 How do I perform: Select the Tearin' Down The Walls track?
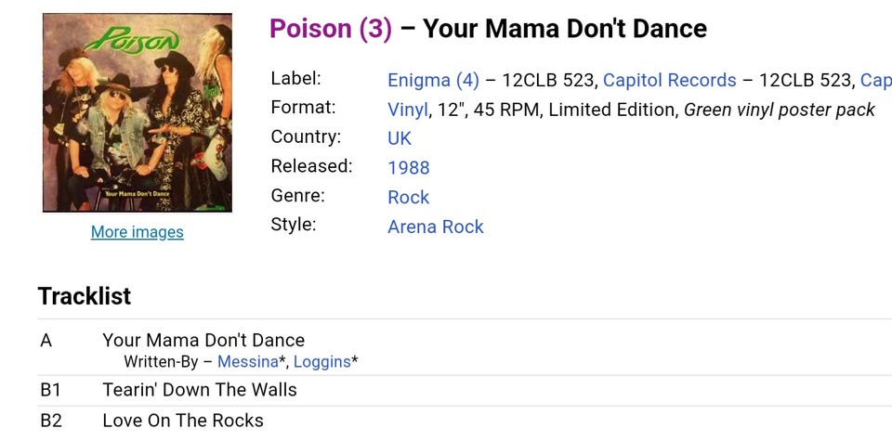coord(200,390)
